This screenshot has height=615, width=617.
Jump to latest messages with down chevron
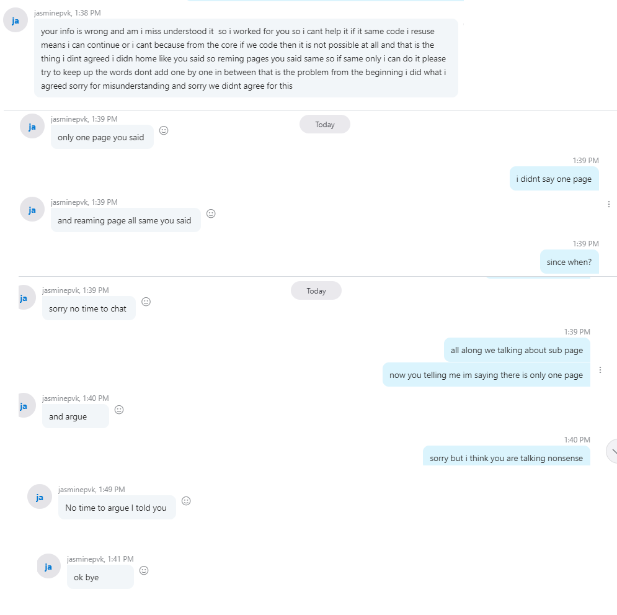click(612, 451)
